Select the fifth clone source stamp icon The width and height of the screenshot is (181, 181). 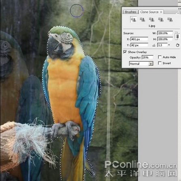(x=170, y=19)
